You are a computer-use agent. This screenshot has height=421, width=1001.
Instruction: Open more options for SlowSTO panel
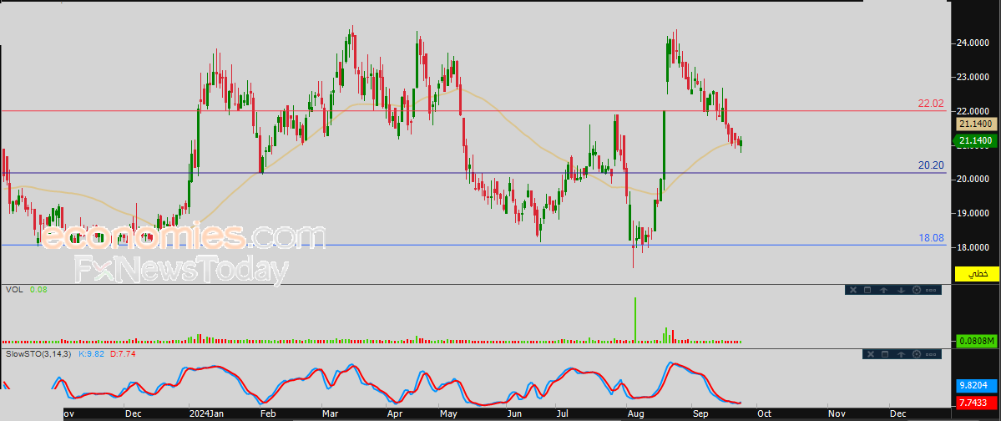coord(932,354)
